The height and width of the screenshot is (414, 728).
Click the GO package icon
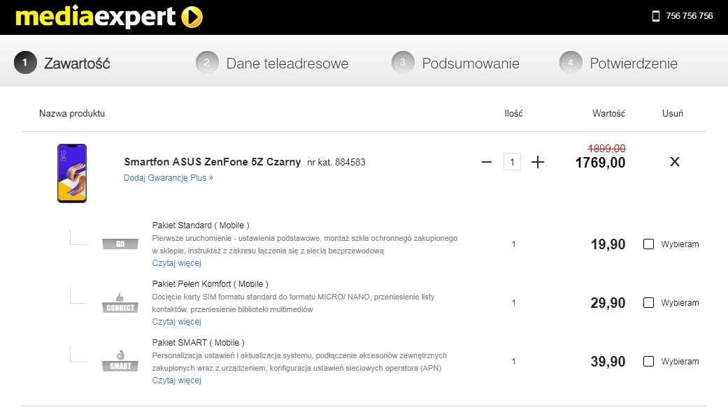pyautogui.click(x=120, y=244)
